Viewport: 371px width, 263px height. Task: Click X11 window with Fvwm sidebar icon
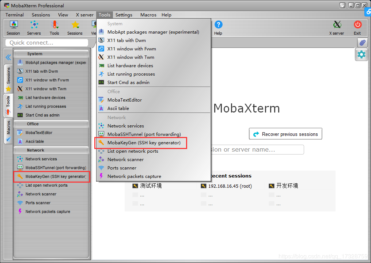(20, 80)
